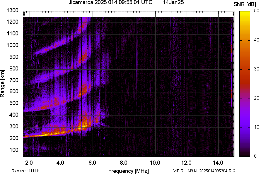
Task: Click the Jicamarca timestamp title text
Action: [x=110, y=2]
